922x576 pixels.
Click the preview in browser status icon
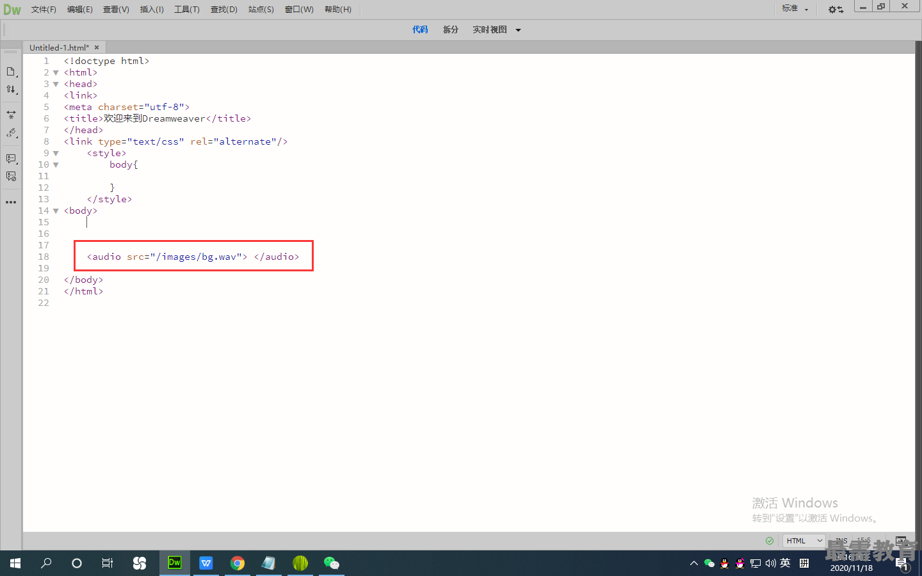(x=901, y=541)
